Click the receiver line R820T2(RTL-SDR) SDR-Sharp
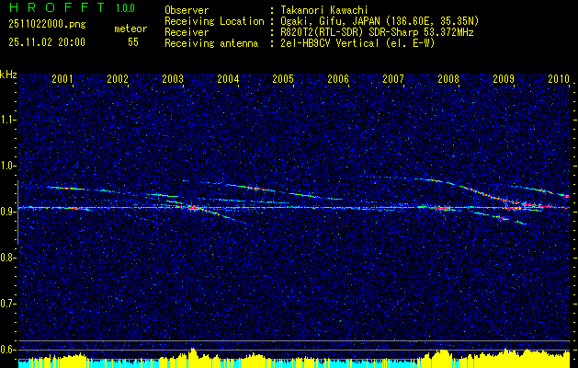 coord(348,32)
